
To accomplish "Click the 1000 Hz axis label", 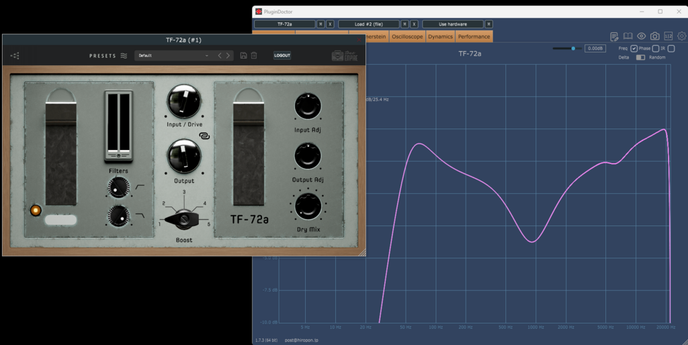I will pyautogui.click(x=535, y=327).
